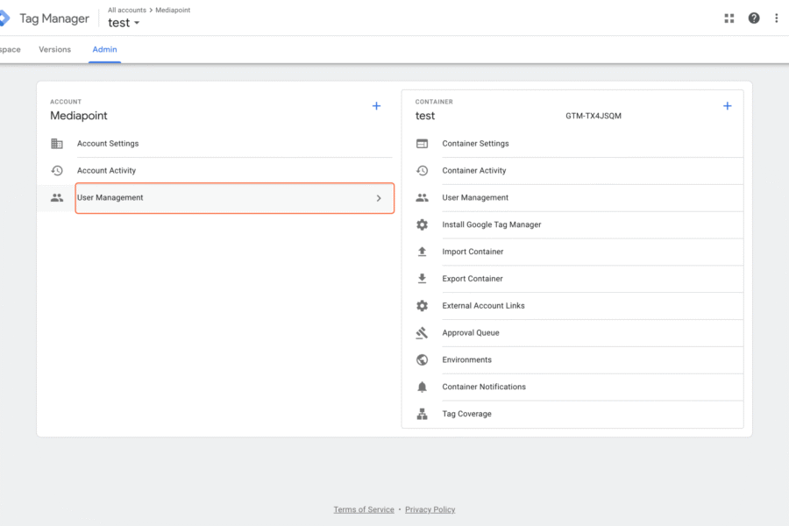Click the Install Google Tag Manager gear icon
Viewport: 789px width, 526px height.
[x=423, y=224]
